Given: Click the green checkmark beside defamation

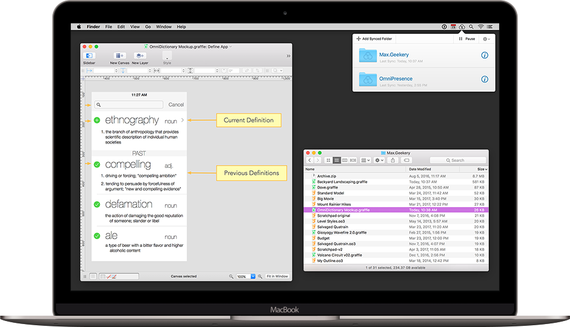Looking at the screenshot, I should 97,205.
